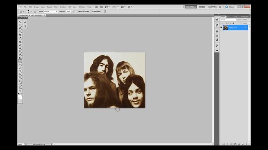Open the Filter menu
The width and height of the screenshot is (268, 150).
click(56, 7)
